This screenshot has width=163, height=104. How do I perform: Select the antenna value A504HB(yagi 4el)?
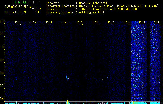91,12
